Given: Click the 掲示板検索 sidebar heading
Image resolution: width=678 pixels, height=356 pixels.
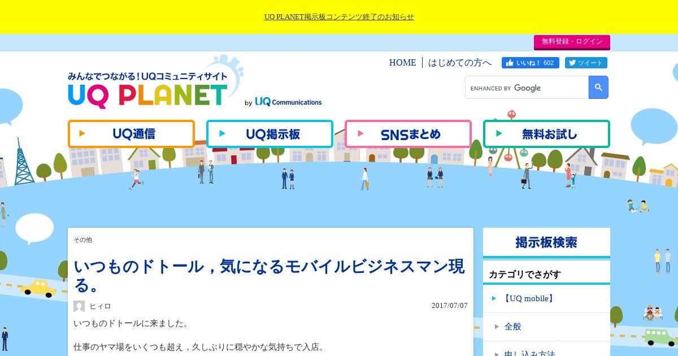Looking at the screenshot, I should (546, 242).
